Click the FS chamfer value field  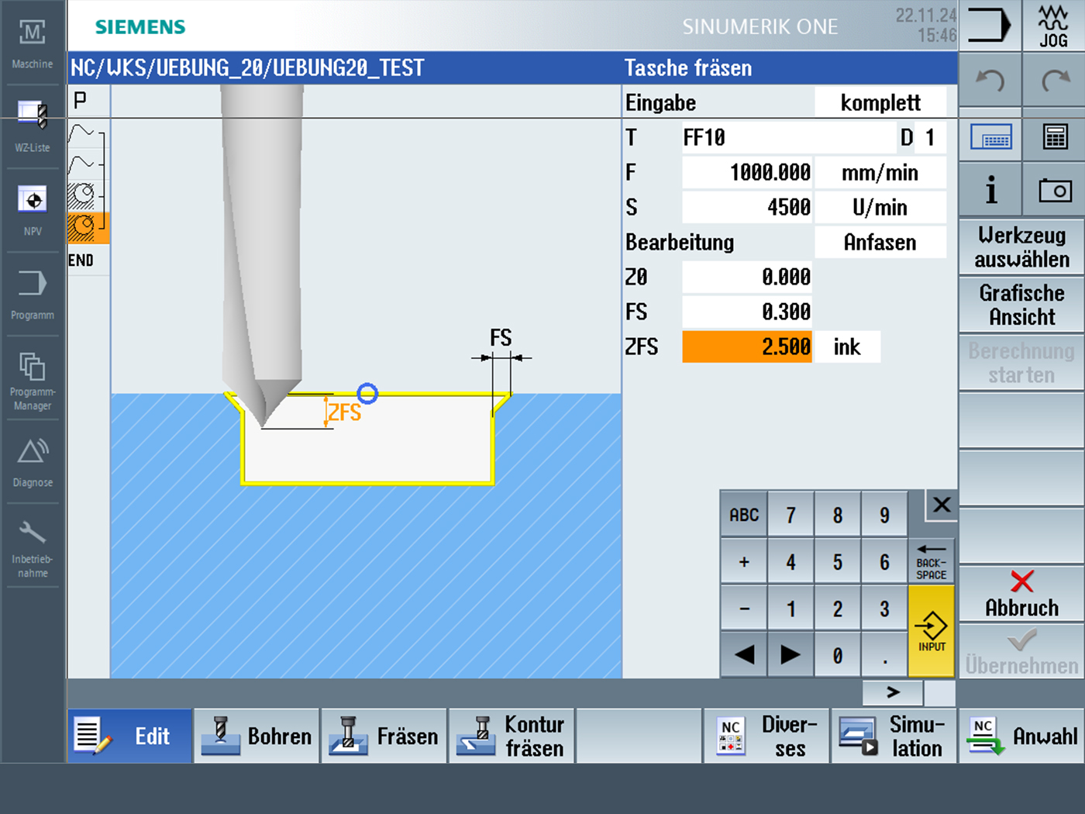click(x=747, y=312)
